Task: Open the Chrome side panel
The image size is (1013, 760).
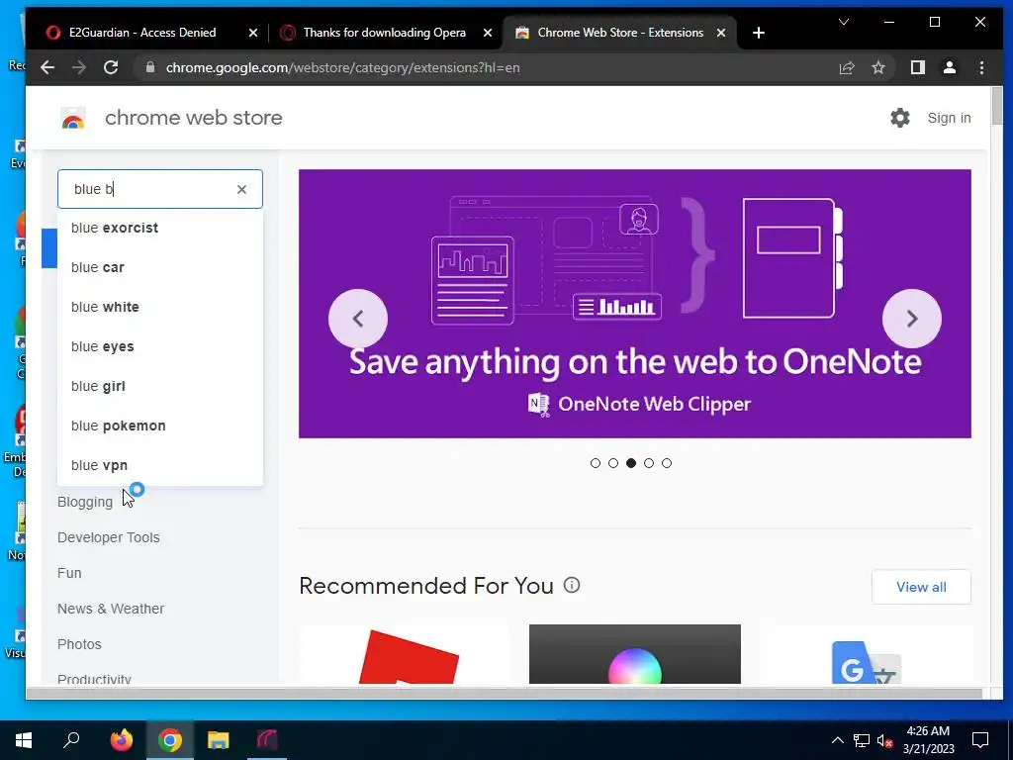Action: pos(917,67)
